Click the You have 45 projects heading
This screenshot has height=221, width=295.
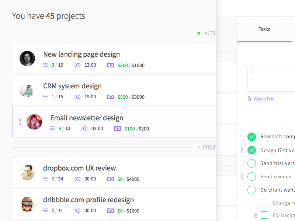[x=49, y=16]
